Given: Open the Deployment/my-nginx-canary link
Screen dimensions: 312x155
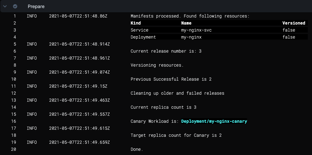Looking at the screenshot, I should (214, 121).
